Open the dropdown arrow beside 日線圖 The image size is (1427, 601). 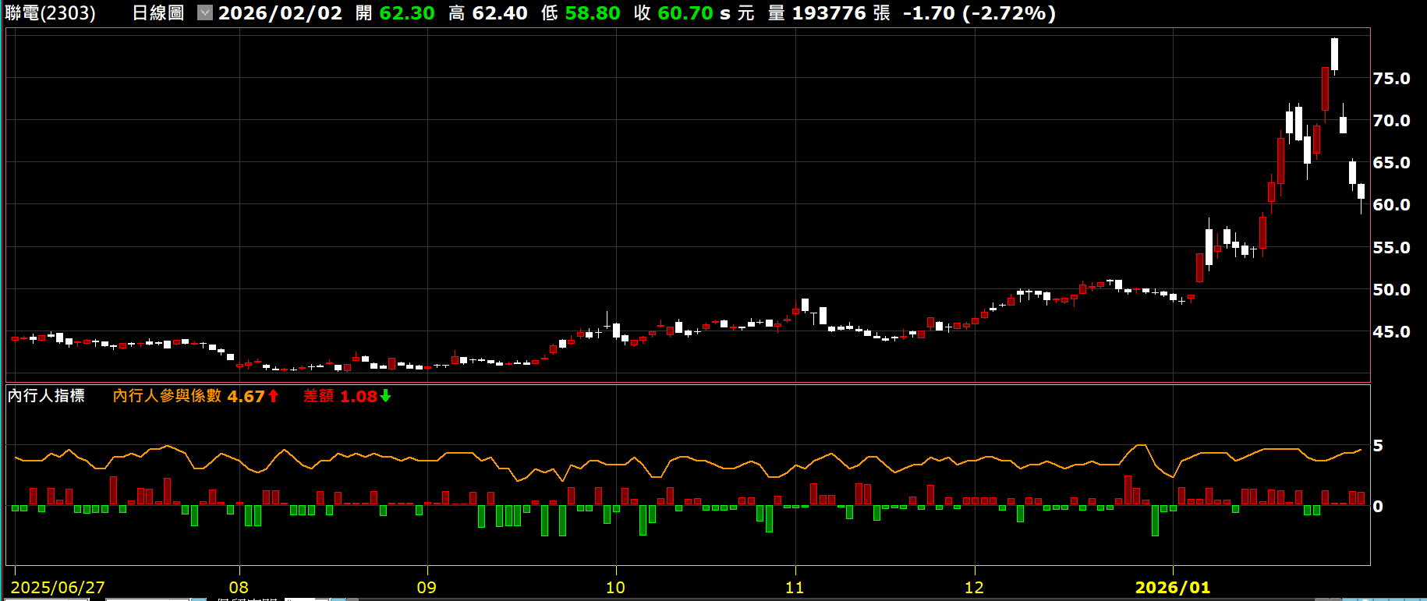pos(204,13)
